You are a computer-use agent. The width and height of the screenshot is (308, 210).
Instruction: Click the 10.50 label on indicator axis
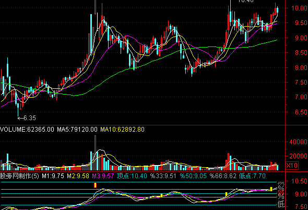coord(299,181)
